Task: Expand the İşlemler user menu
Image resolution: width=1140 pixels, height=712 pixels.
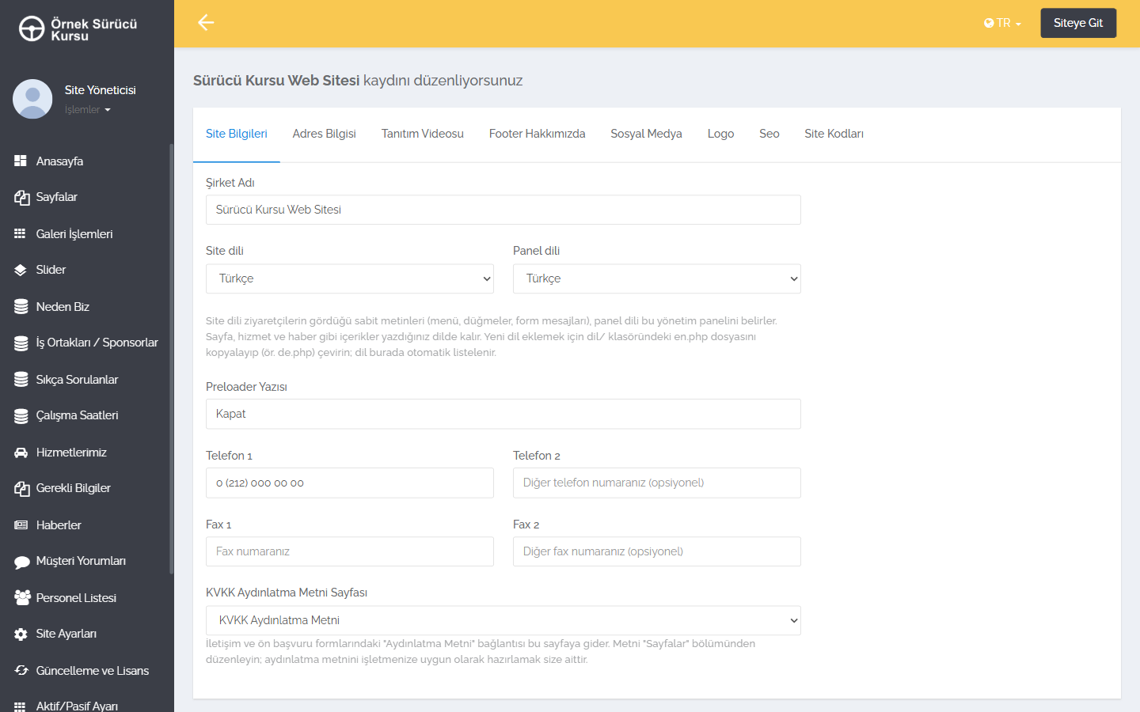Action: (87, 110)
